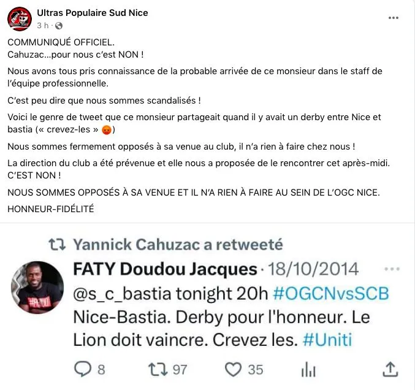Click the share upload arrow icon
Image resolution: width=415 pixels, height=390 pixels.
[390, 369]
